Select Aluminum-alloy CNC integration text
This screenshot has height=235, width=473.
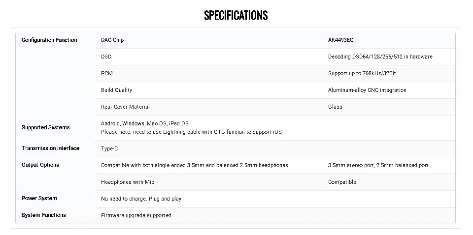point(367,90)
